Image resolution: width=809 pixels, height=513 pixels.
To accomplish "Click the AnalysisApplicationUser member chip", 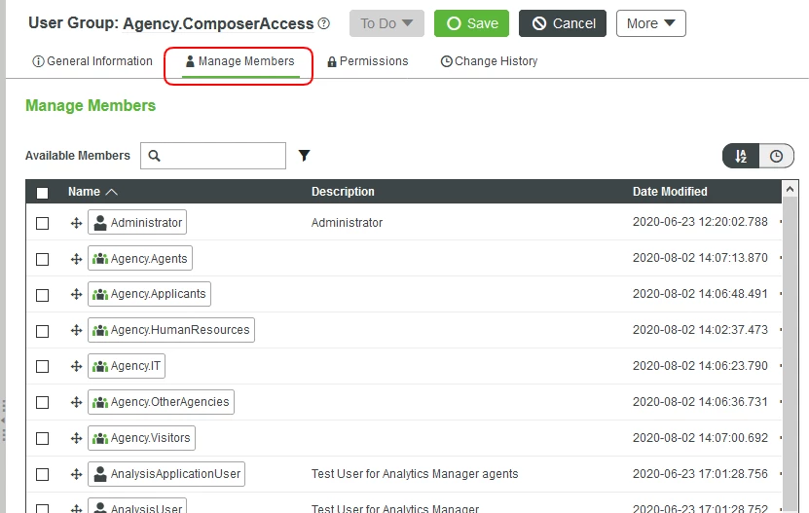I will click(x=166, y=474).
